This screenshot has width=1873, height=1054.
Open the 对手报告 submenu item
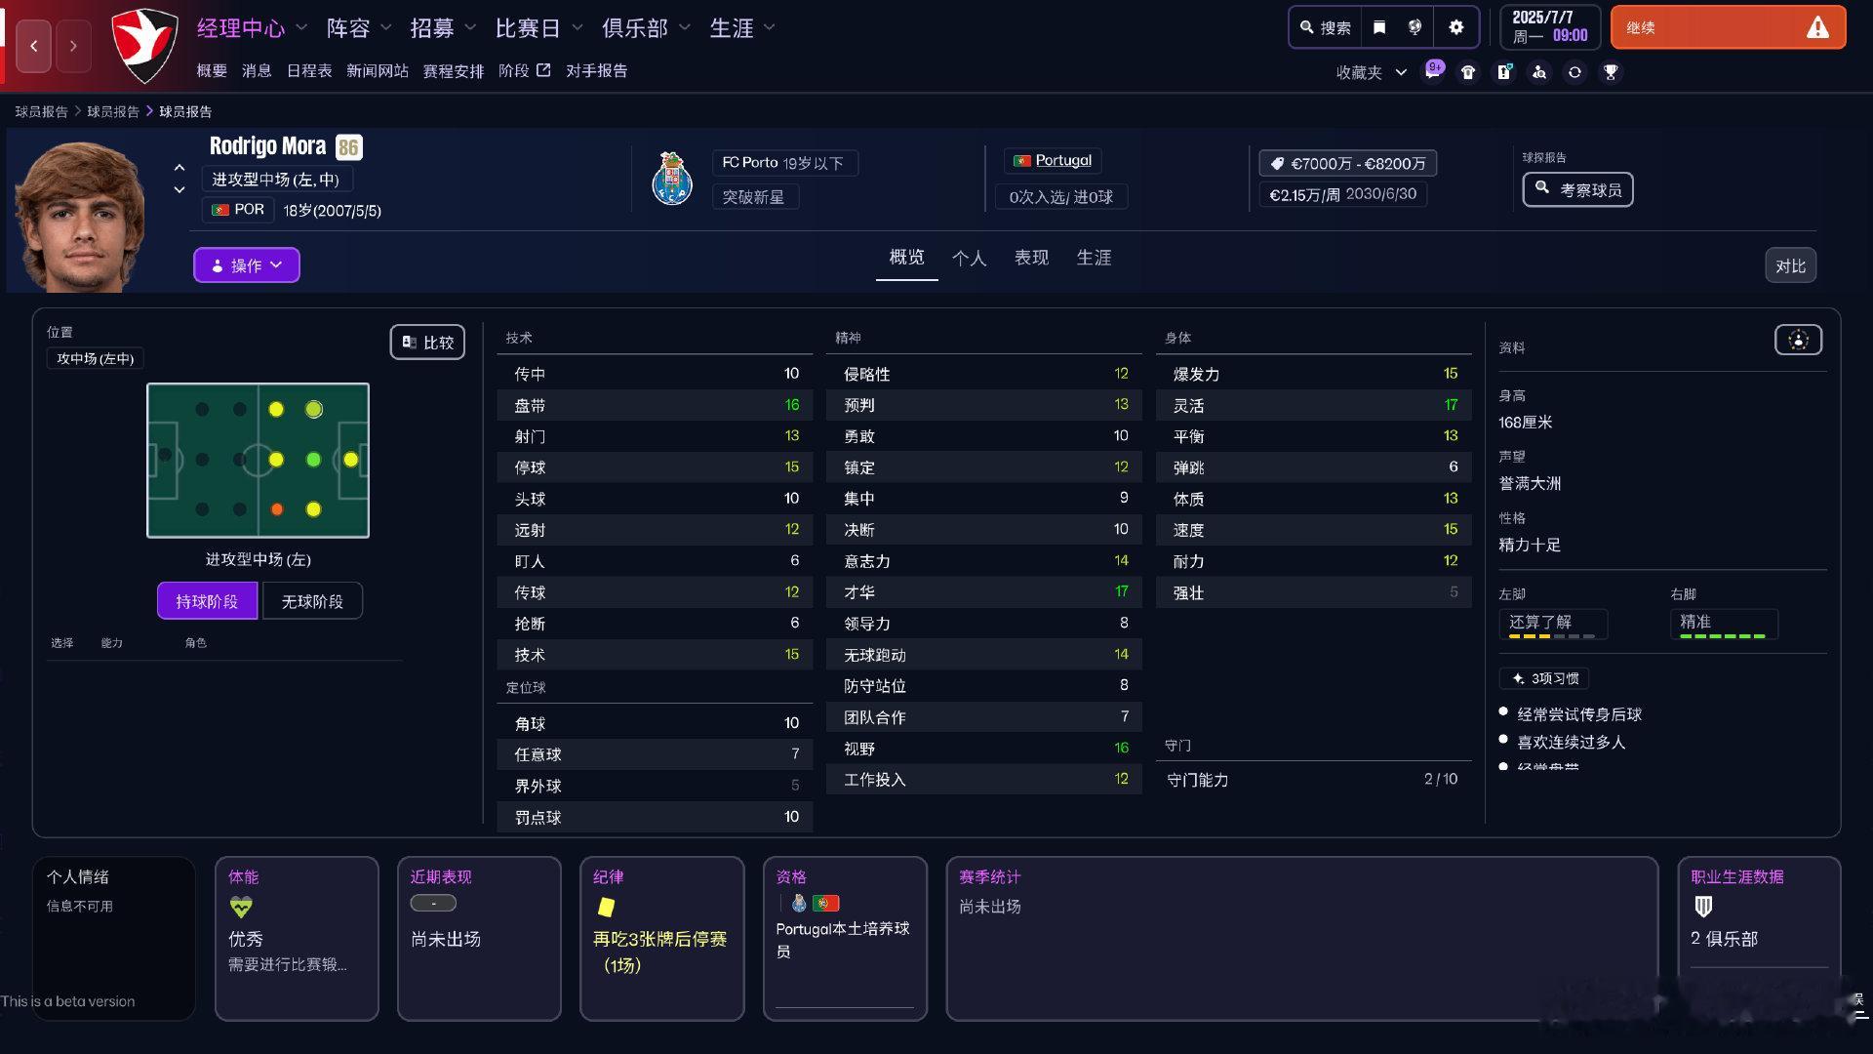pos(596,70)
